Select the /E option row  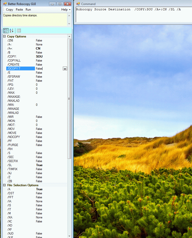[37, 73]
